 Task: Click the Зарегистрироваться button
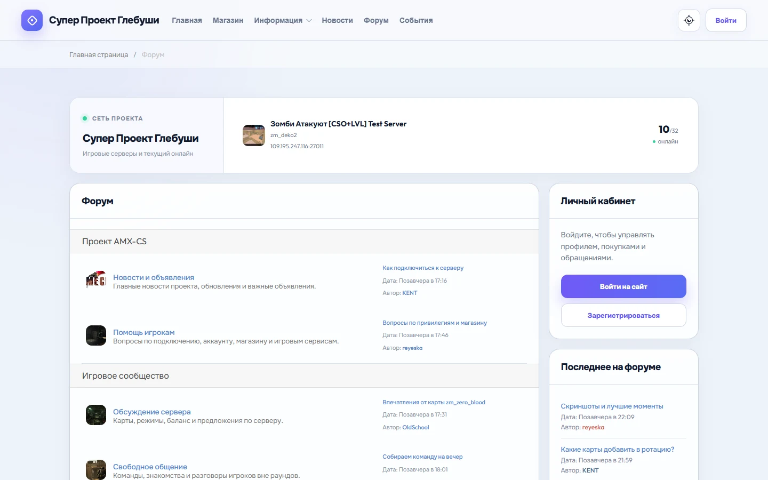click(623, 315)
